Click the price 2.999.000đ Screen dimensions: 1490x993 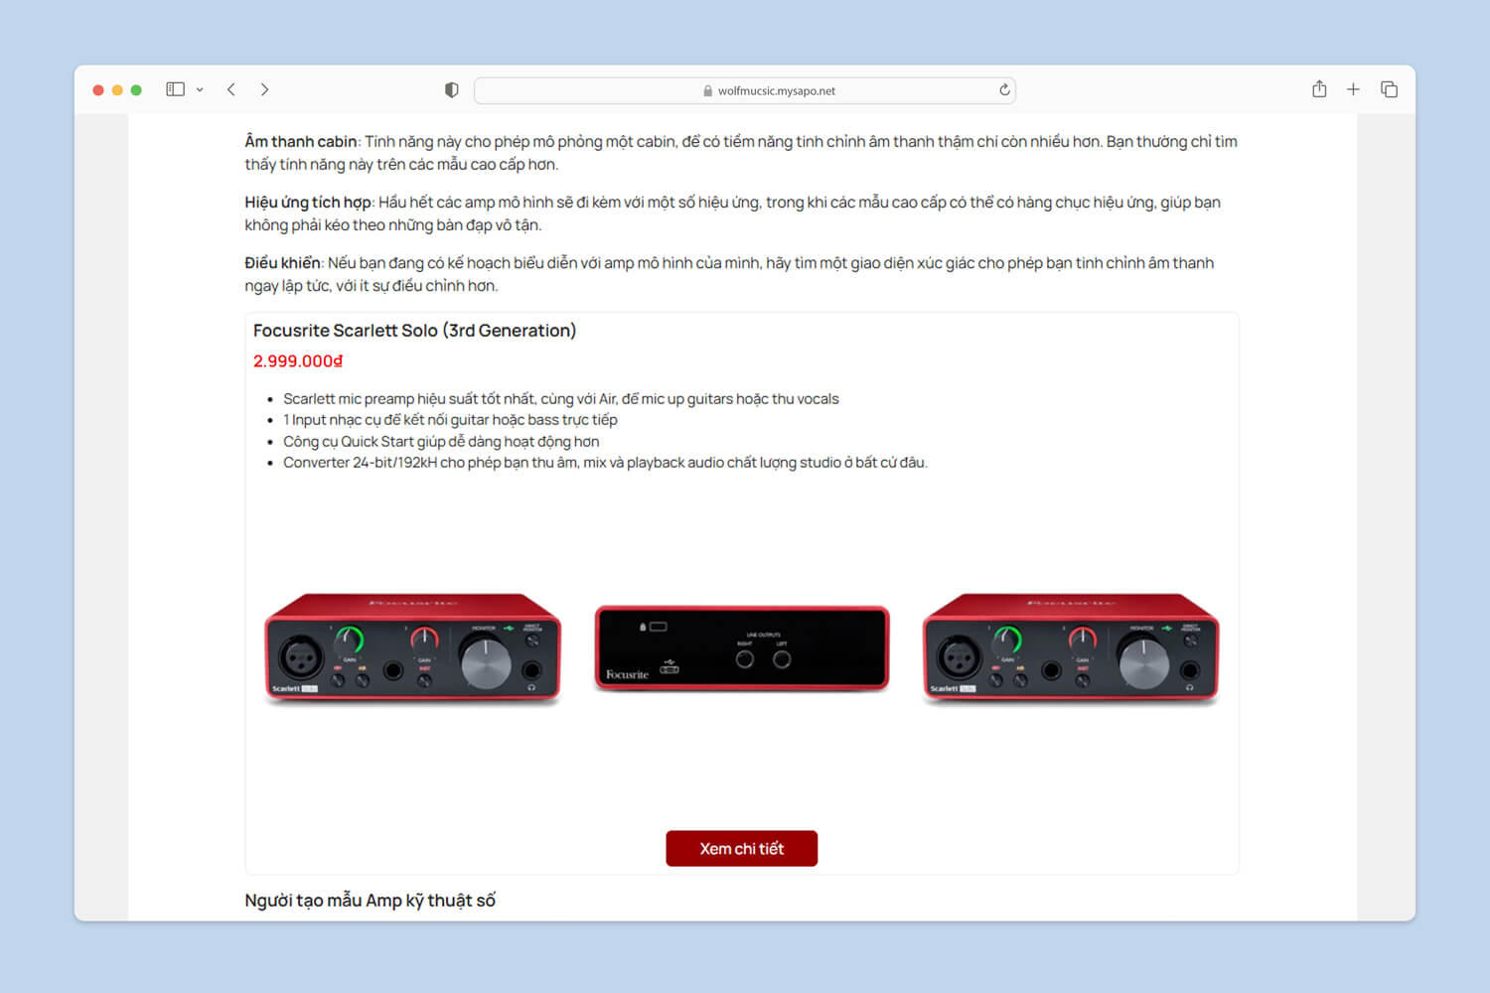point(298,361)
